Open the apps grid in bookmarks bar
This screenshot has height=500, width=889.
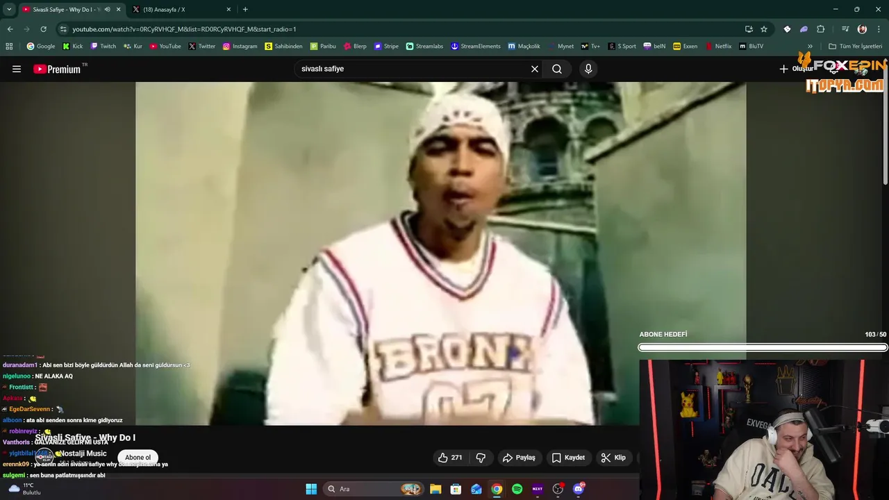point(9,47)
